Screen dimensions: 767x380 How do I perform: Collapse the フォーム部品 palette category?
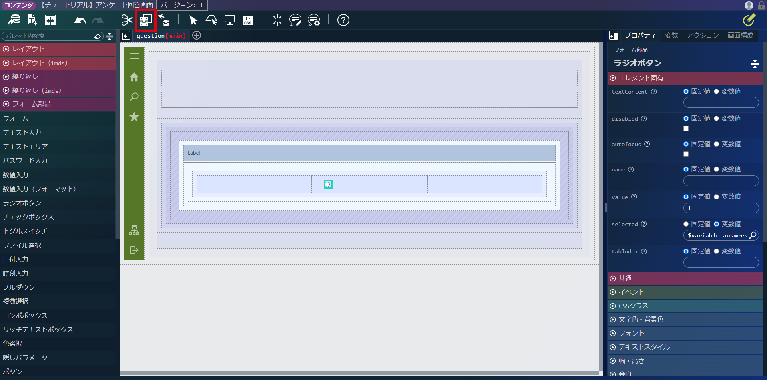point(58,104)
